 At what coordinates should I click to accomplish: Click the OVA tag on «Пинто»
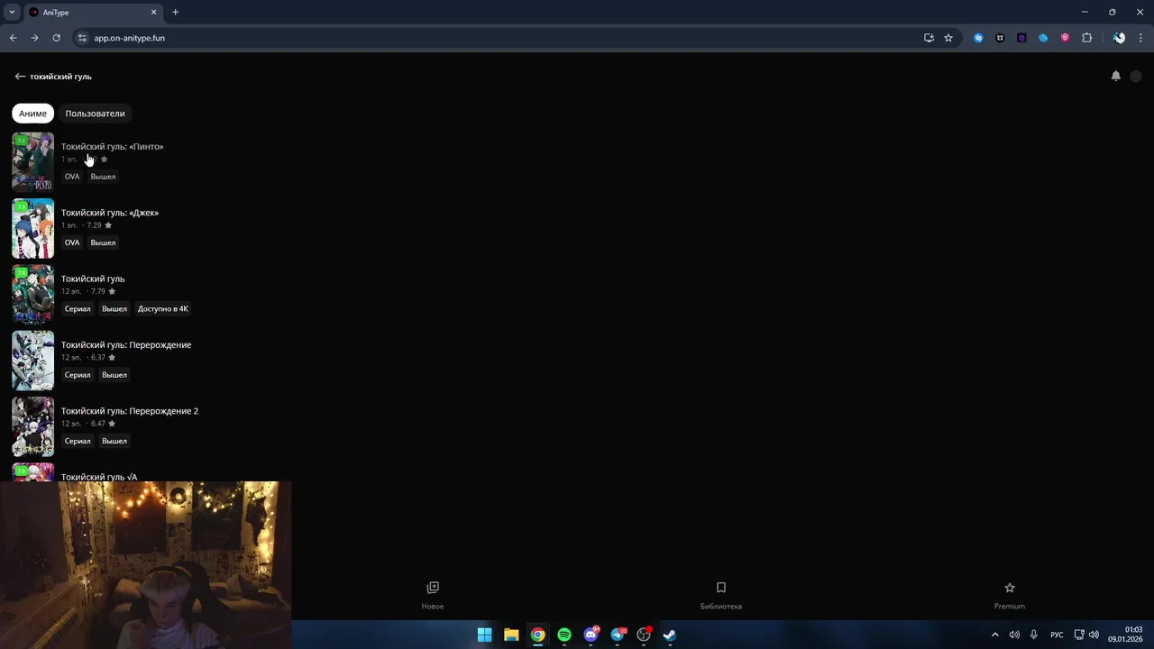pyautogui.click(x=72, y=177)
